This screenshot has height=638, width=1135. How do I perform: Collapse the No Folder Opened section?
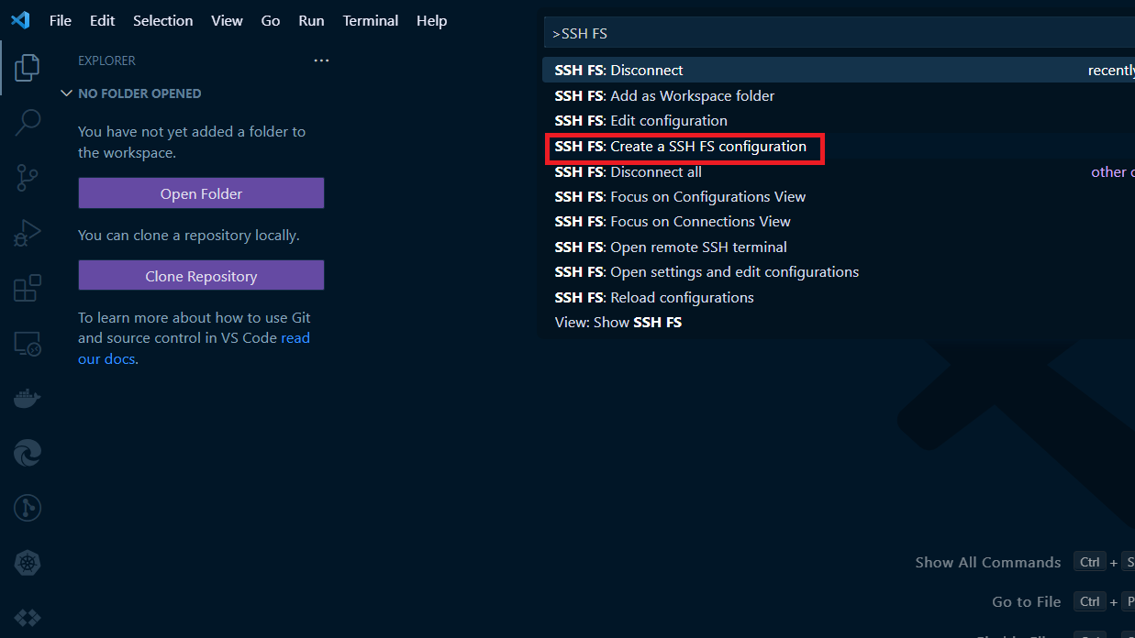click(x=66, y=93)
